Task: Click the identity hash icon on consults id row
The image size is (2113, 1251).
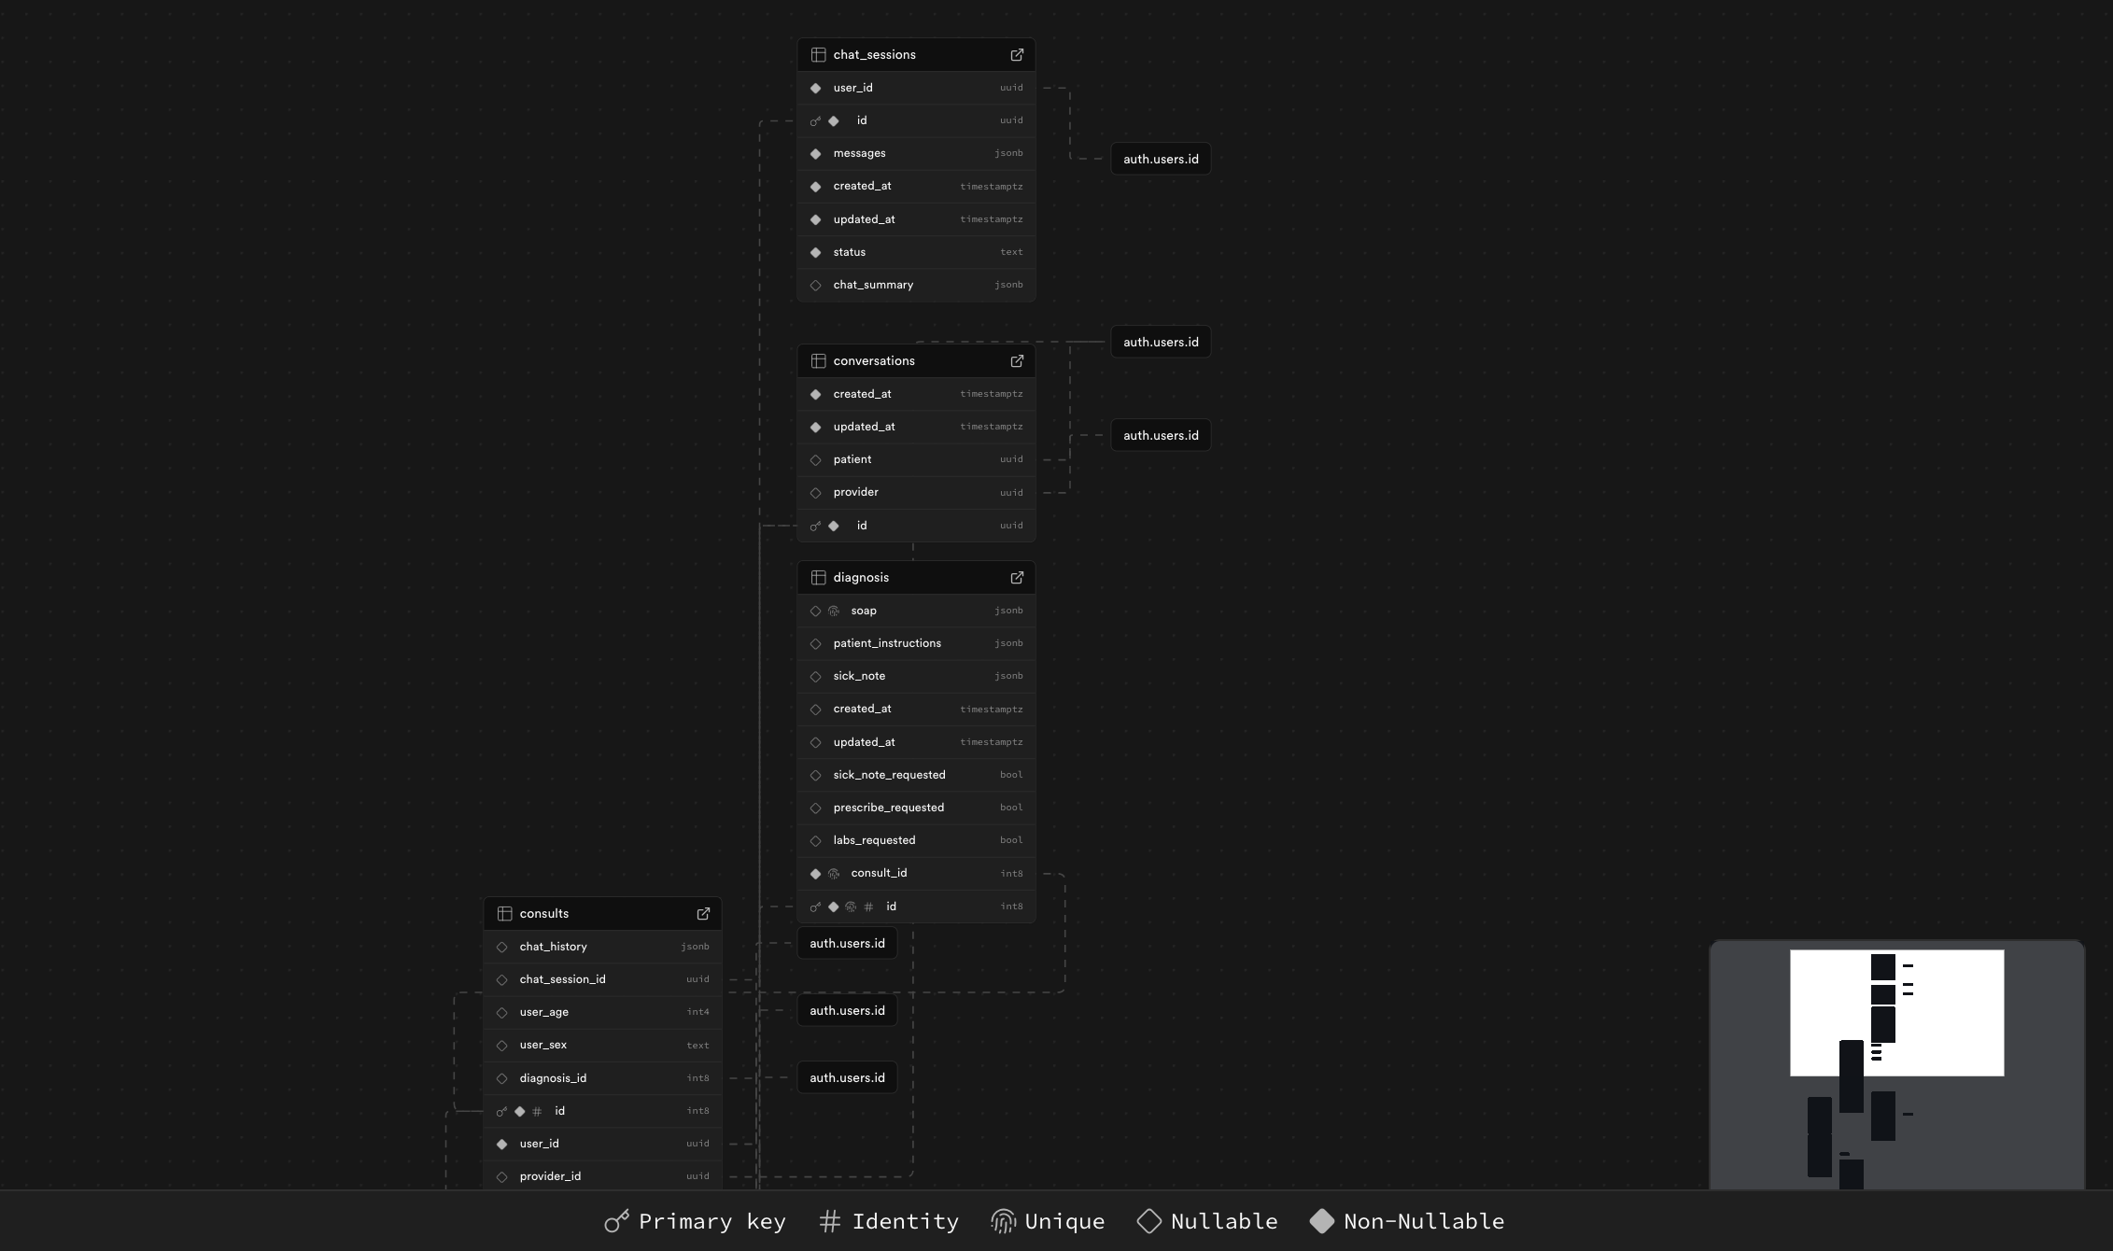Action: pos(537,1111)
